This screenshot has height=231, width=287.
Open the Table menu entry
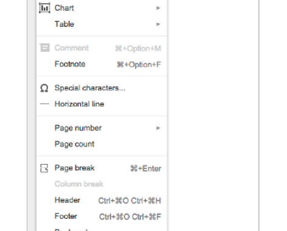[x=102, y=24]
